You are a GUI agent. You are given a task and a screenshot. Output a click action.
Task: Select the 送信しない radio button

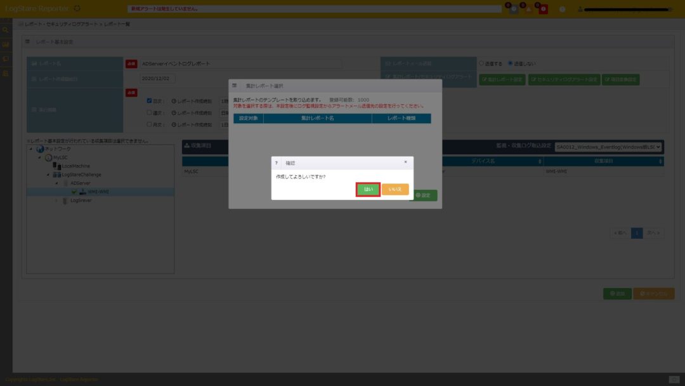[510, 63]
